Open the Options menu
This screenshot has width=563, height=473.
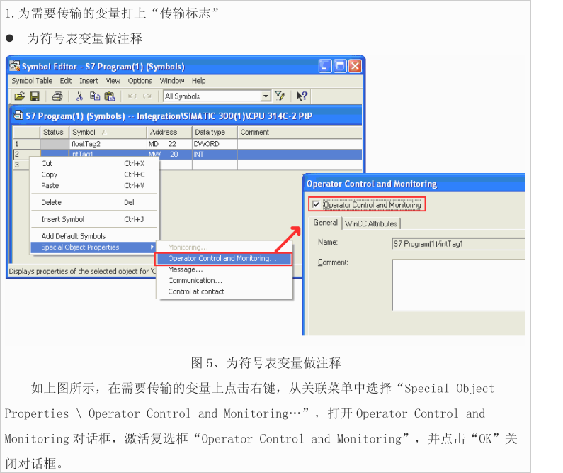pyautogui.click(x=140, y=81)
